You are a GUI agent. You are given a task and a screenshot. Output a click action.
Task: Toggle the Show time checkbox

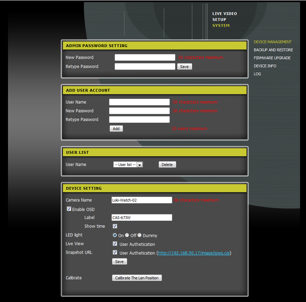point(115,226)
